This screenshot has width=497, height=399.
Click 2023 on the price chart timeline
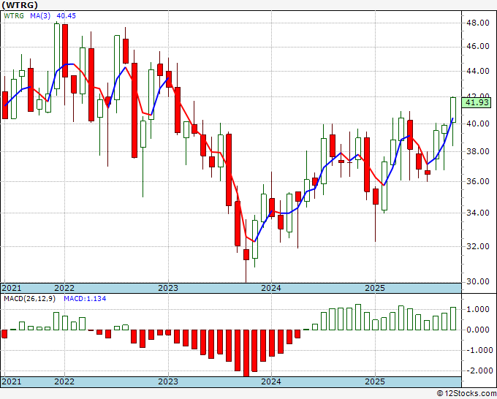(168, 288)
